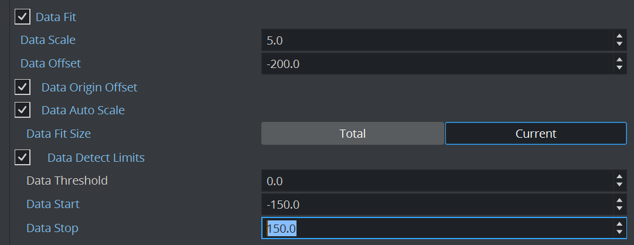Lower Data Threshold with down arrow
This screenshot has height=245, width=634.
[619, 185]
